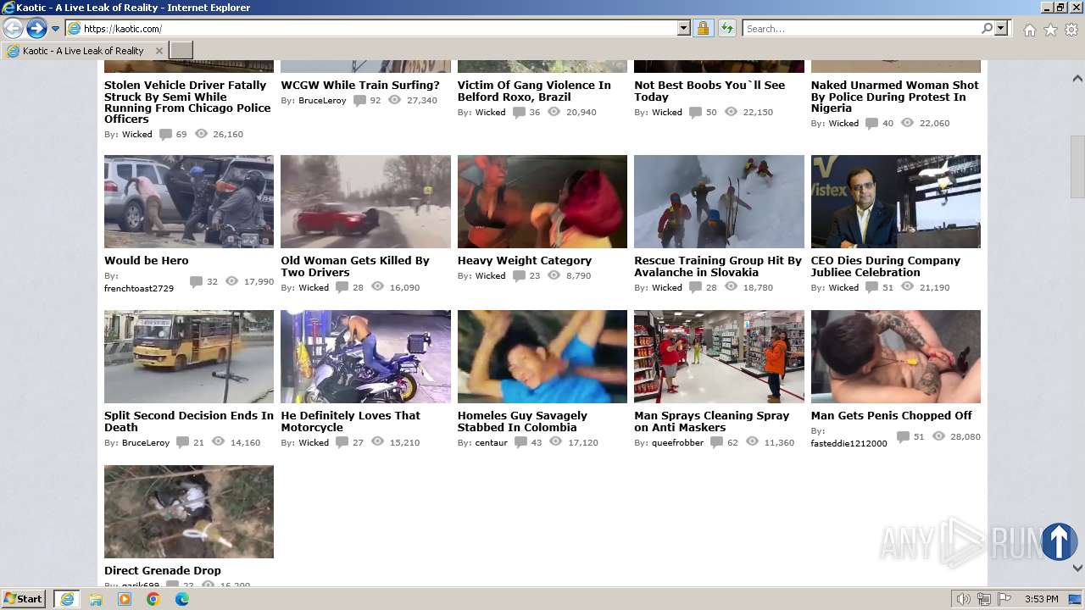Close the Kaotic browser tab
The width and height of the screenshot is (1085, 610).
click(x=159, y=51)
